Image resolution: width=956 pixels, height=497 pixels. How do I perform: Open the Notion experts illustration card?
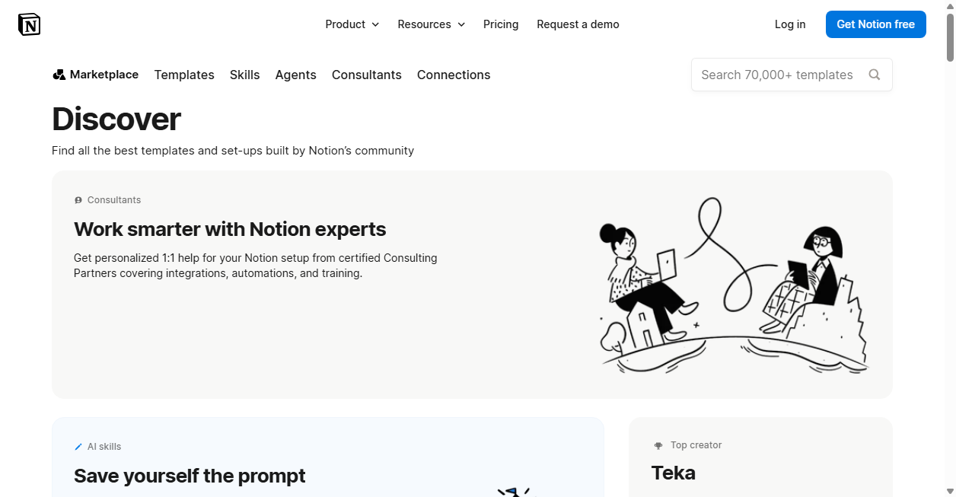(x=472, y=285)
